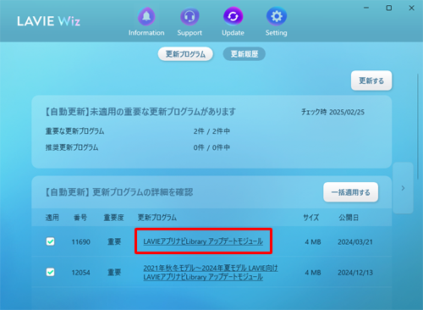
Task: Click the number 11690 cell
Action: coord(80,242)
